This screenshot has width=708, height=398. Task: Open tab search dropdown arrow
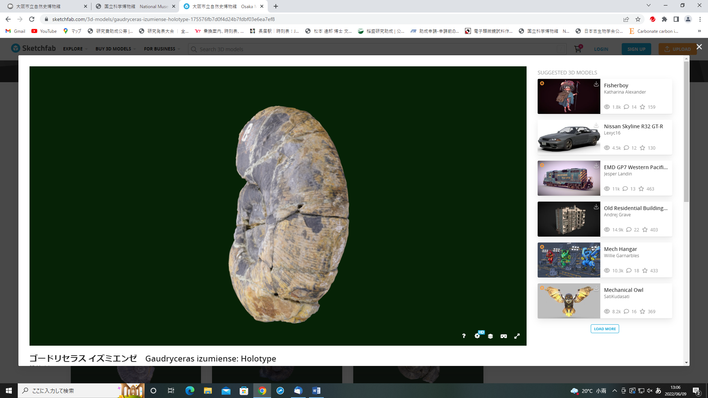click(x=649, y=6)
